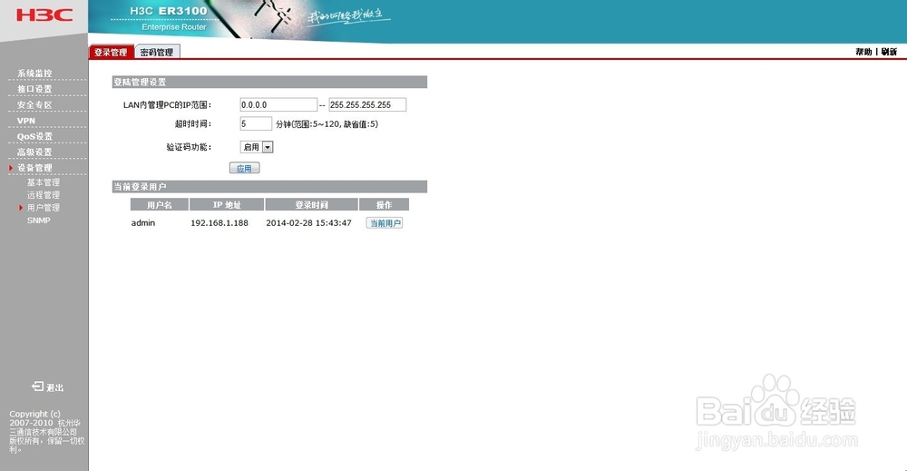This screenshot has height=471, width=907.
Task: Click the 操作 column header
Action: [384, 205]
